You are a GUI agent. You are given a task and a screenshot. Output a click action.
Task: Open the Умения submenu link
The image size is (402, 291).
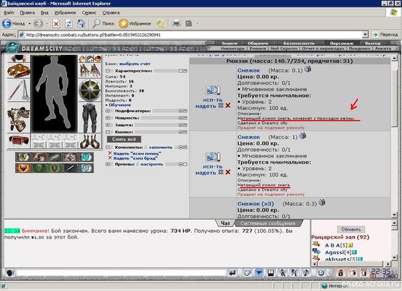pyautogui.click(x=257, y=48)
